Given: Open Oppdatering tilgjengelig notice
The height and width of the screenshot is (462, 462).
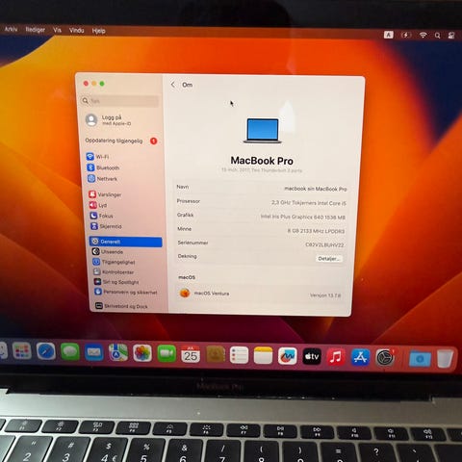Looking at the screenshot, I should coord(121,141).
